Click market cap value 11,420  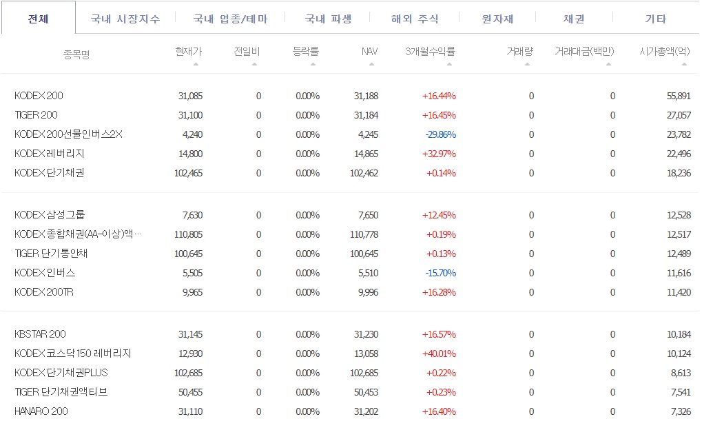[679, 292]
